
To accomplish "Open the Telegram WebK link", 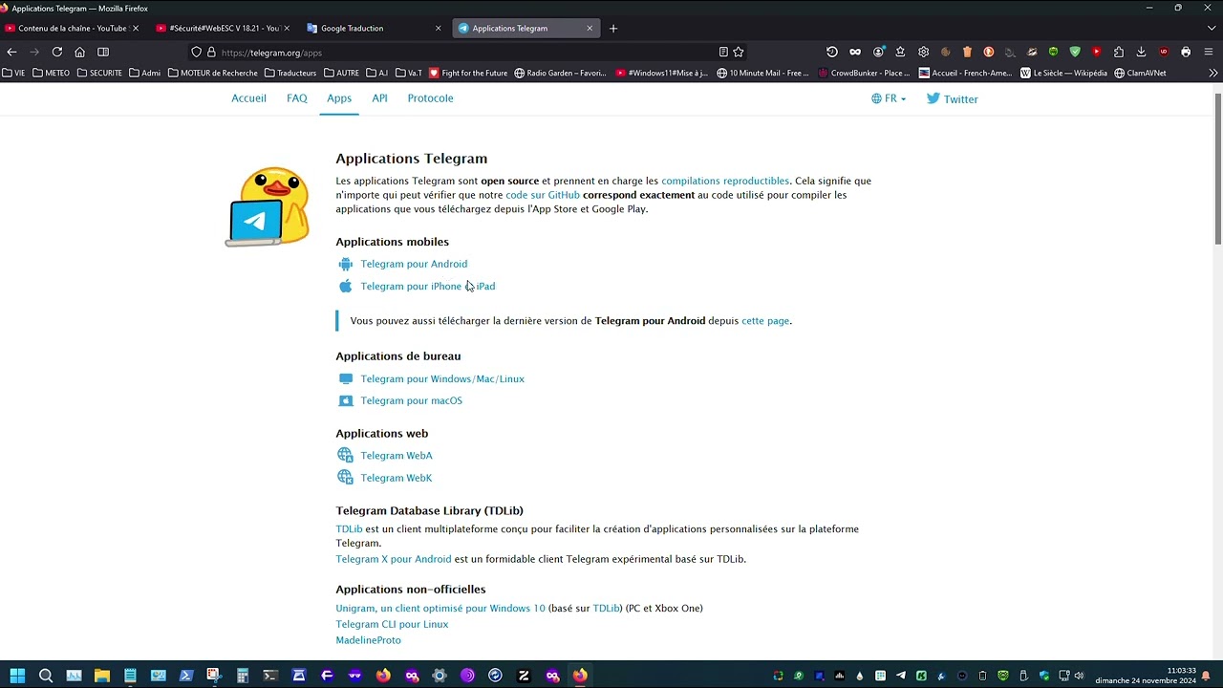I will point(397,477).
